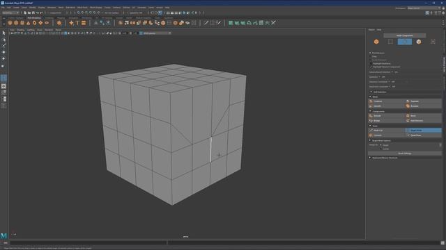Click the SVG shelf icon
The width and height of the screenshot is (446, 250).
click(84, 23)
